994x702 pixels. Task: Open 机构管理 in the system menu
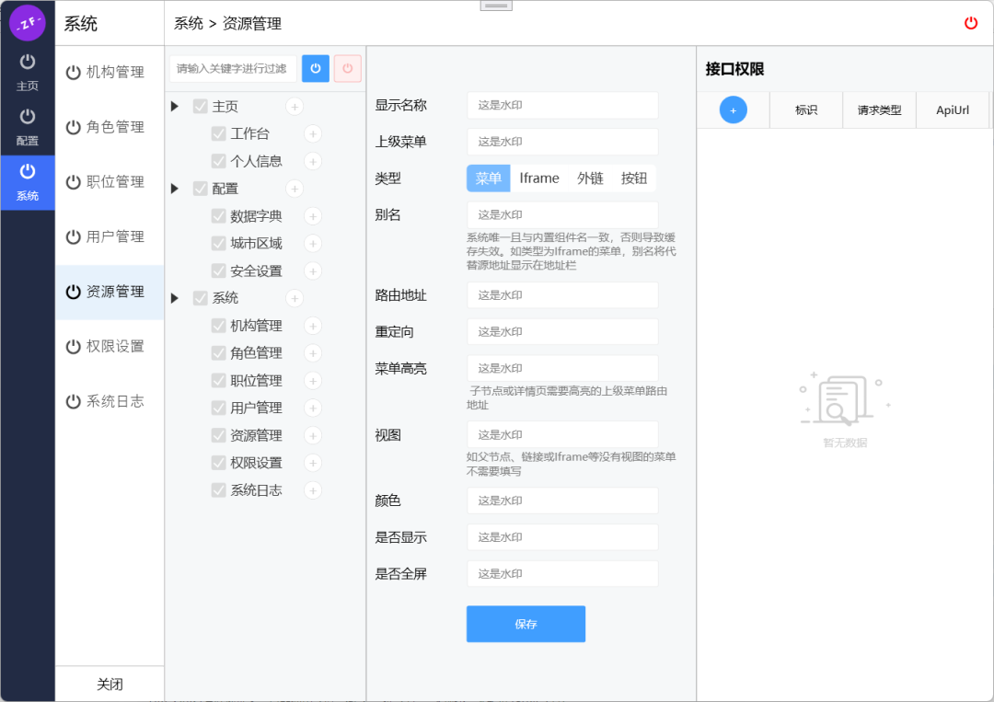click(109, 73)
